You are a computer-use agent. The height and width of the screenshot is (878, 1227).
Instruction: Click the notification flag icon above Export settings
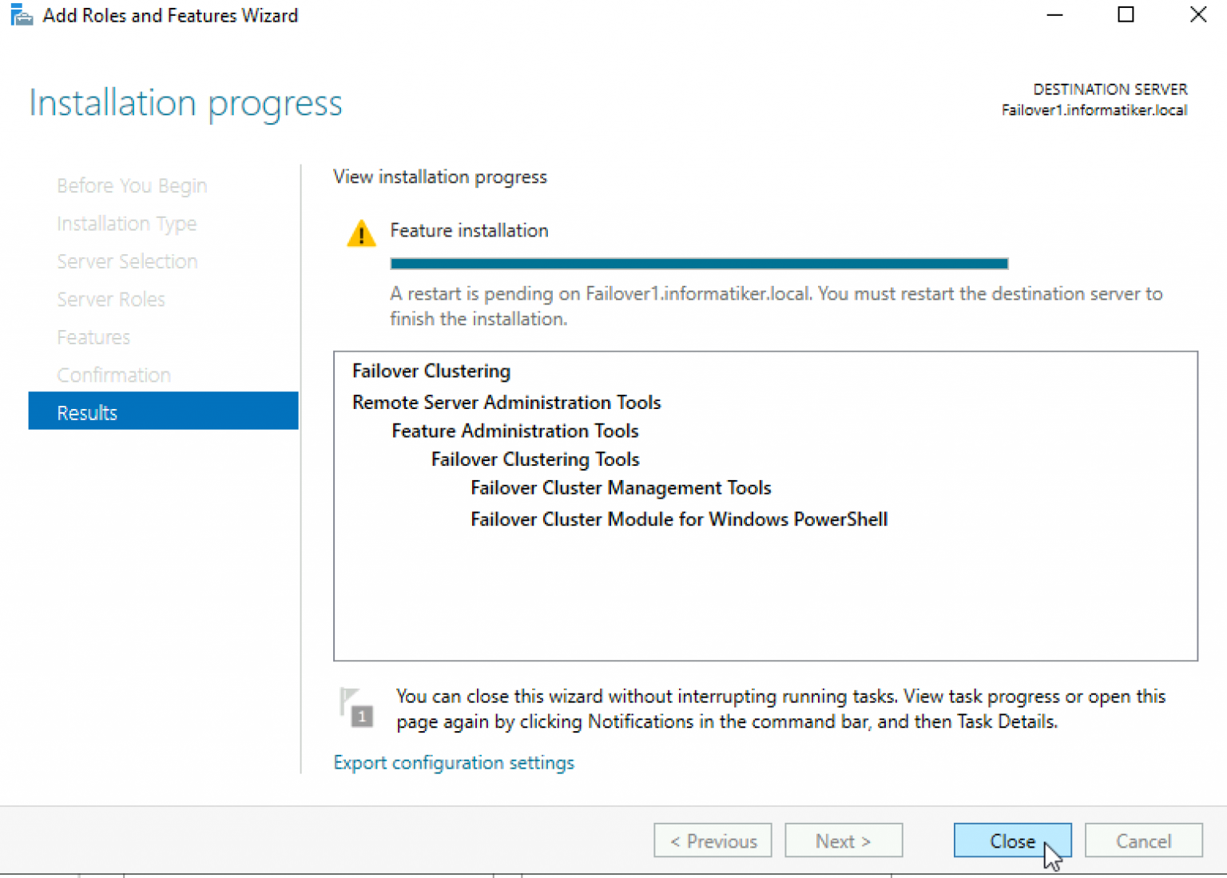[355, 705]
